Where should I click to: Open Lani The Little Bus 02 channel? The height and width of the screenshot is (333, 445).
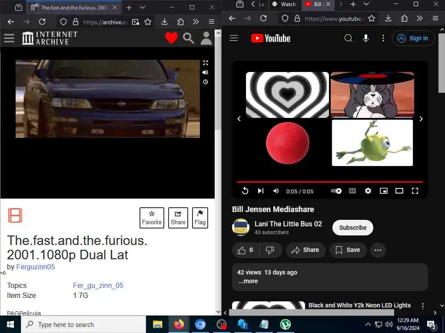288,224
